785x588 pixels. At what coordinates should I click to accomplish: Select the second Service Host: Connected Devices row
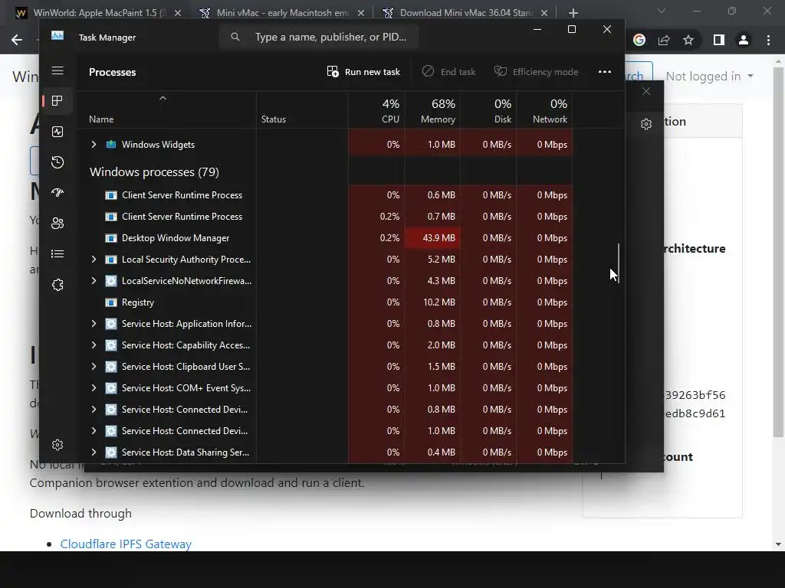[325, 431]
